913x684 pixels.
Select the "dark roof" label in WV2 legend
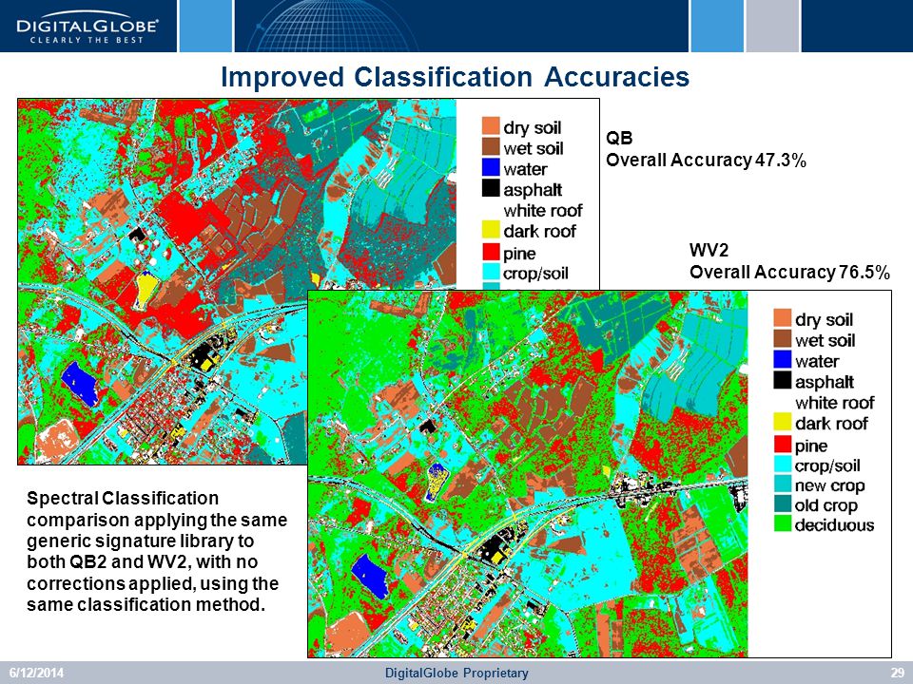(x=831, y=424)
